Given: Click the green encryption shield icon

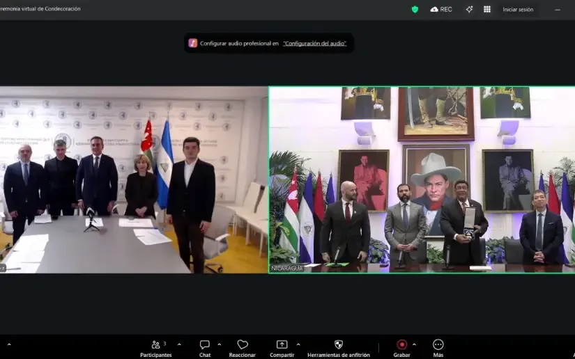Looking at the screenshot, I should (x=415, y=9).
